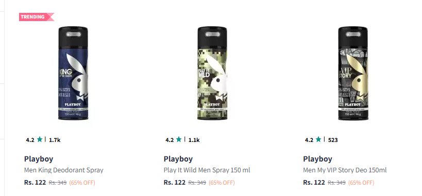Viewport: 422px width, 196px height.
Task: Open Men My VIP Story Deo 150ml
Action: [345, 170]
